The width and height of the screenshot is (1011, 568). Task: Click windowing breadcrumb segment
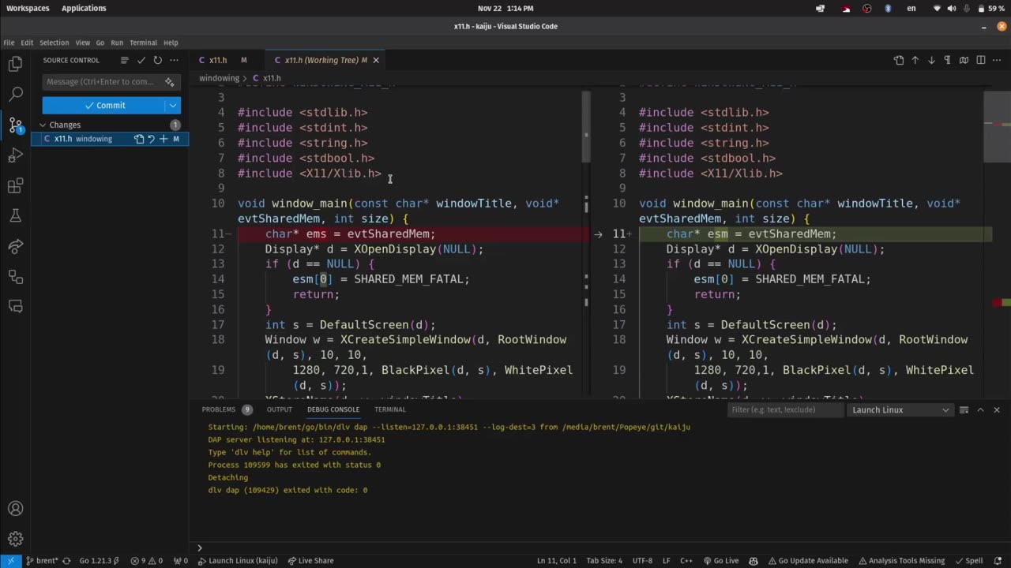click(219, 78)
